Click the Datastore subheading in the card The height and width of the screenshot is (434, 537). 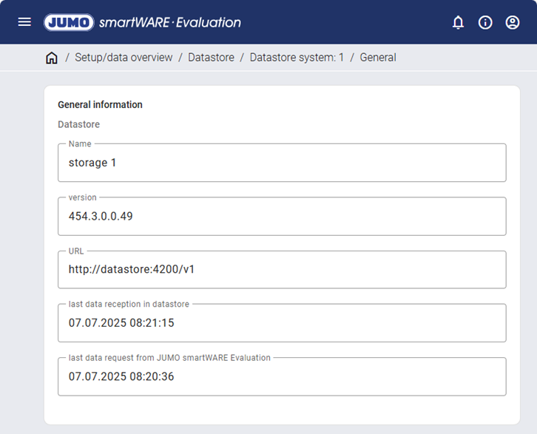78,124
